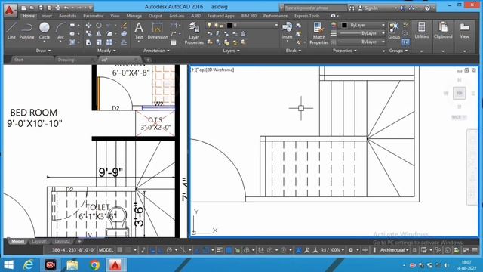Click the Explode tool in Modify panel
Screen dimensions: 483x272
point(124,33)
